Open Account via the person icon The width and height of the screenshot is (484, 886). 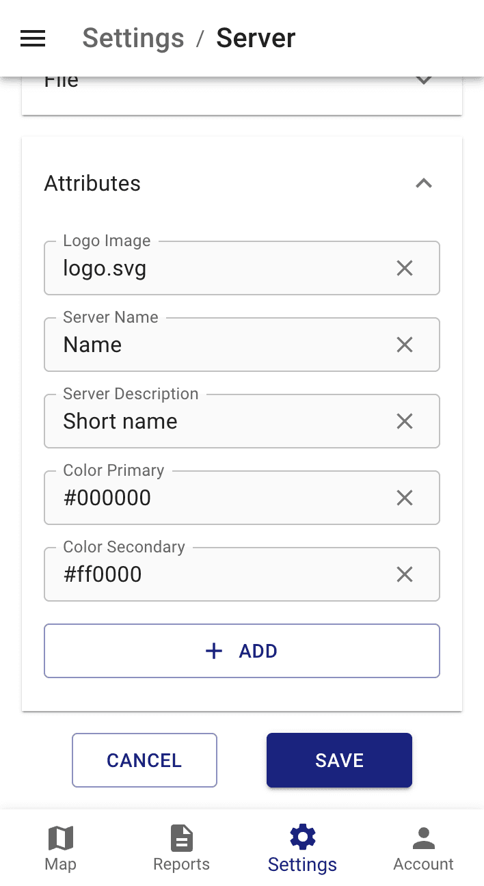pos(423,837)
